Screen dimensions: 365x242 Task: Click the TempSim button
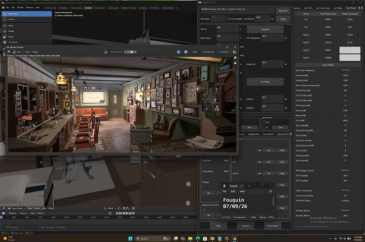[x=265, y=29]
